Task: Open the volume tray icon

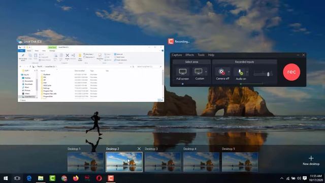Action: click(x=299, y=178)
